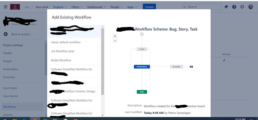Click the Create button
The height and width of the screenshot is (120, 258).
point(149,7)
